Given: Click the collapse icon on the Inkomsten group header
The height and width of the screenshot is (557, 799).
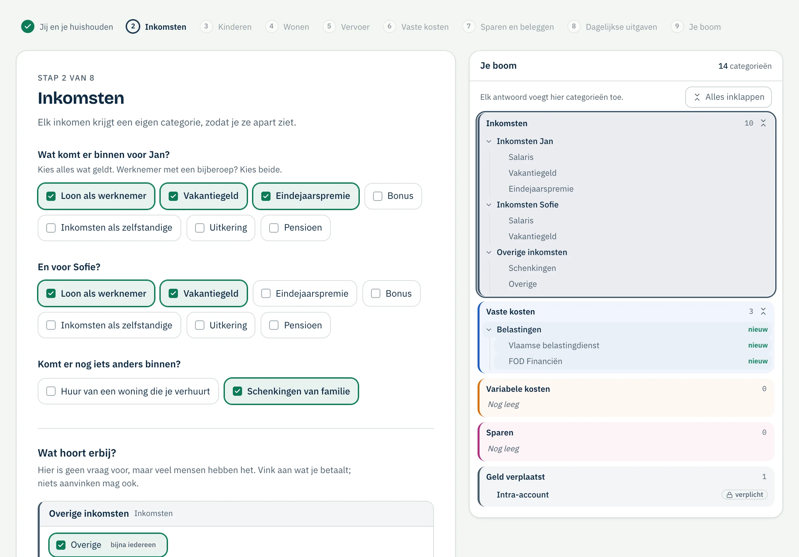Looking at the screenshot, I should pyautogui.click(x=763, y=123).
